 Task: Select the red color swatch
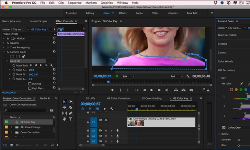point(231,90)
